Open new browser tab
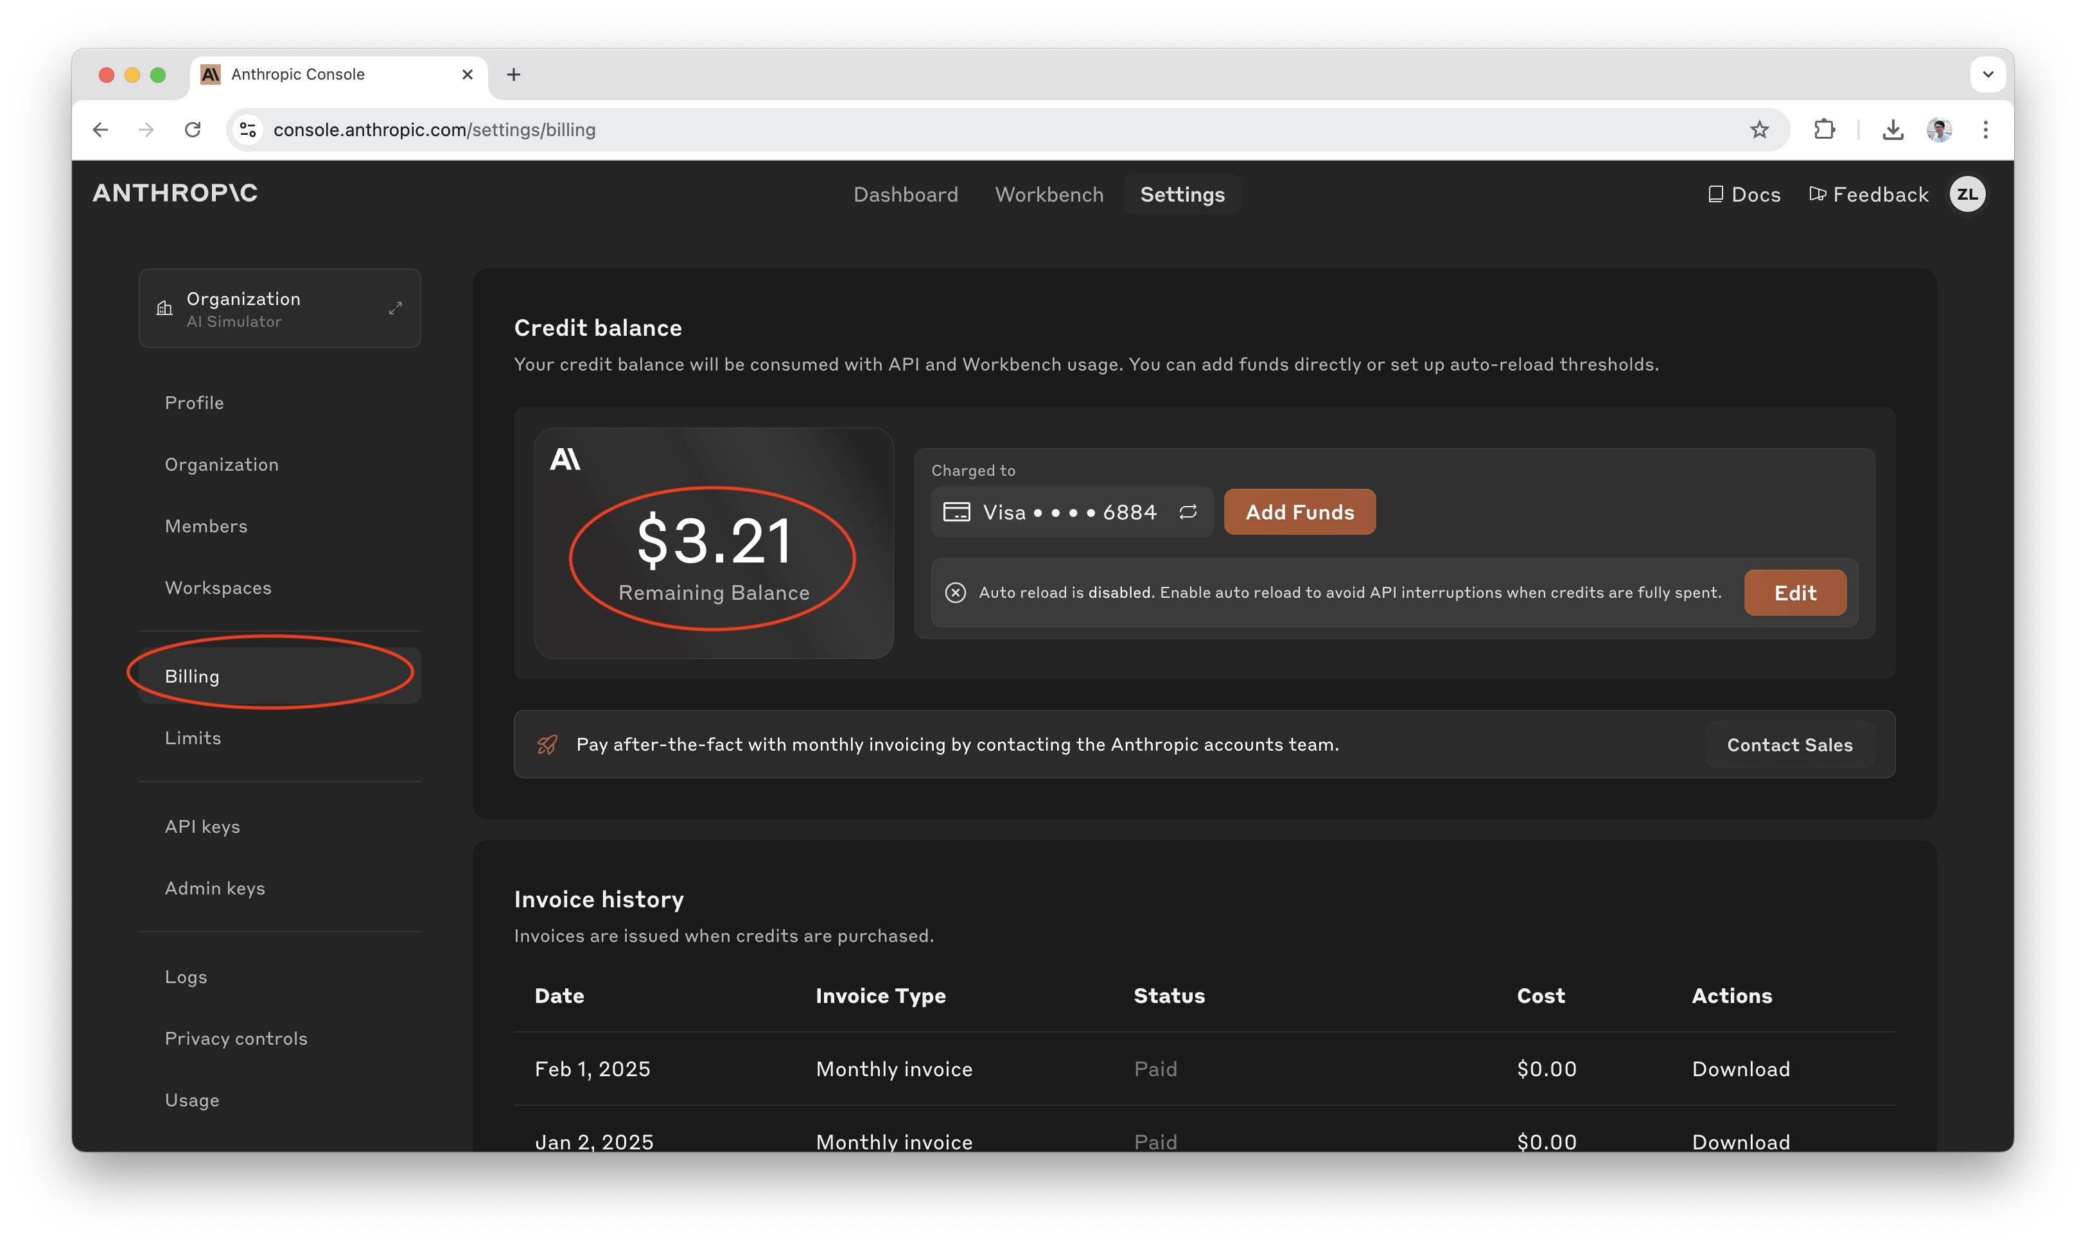The height and width of the screenshot is (1247, 2086). (x=514, y=74)
